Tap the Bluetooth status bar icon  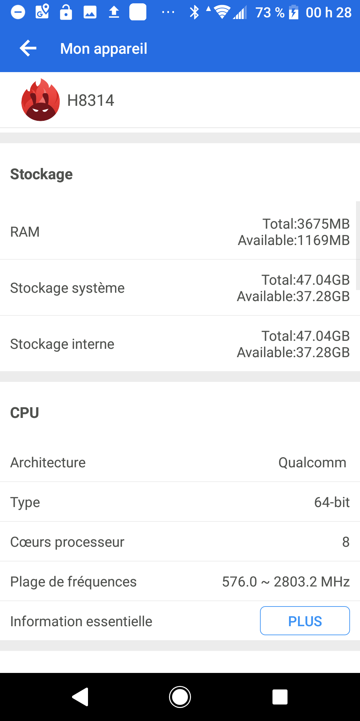[194, 13]
